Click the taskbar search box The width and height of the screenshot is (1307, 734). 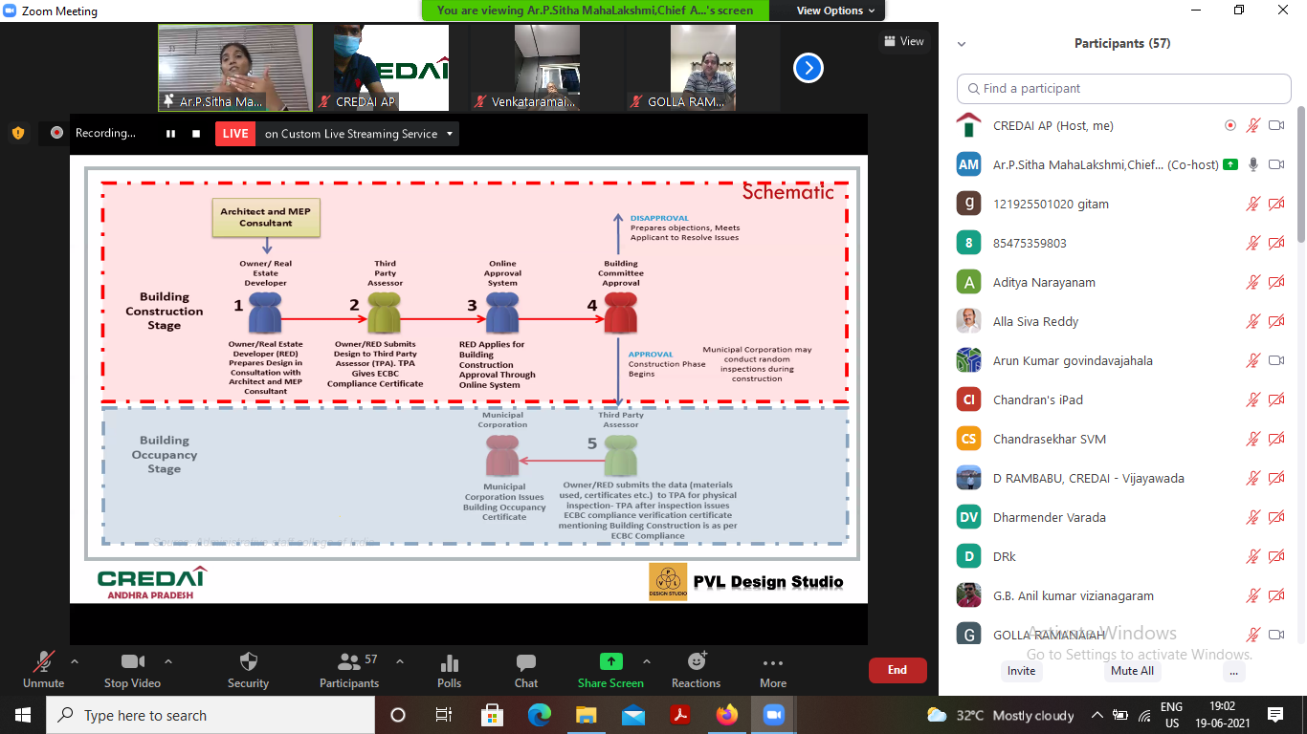point(210,715)
